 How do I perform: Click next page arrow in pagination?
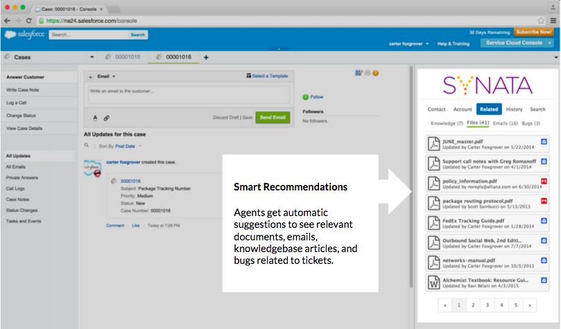point(530,305)
